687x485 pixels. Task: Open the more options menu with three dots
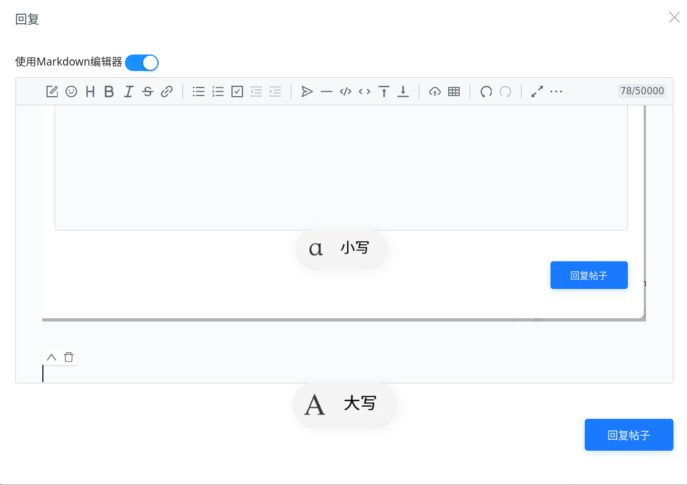556,91
